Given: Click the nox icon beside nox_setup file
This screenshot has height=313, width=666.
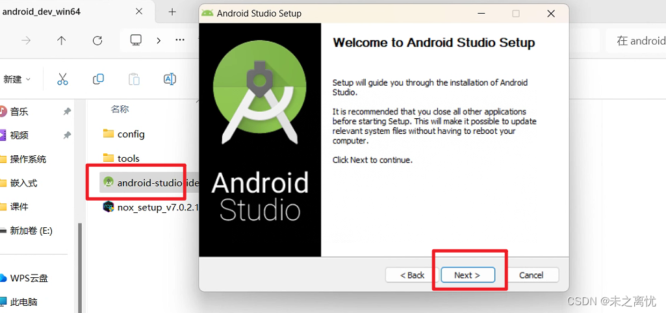Looking at the screenshot, I should point(109,207).
